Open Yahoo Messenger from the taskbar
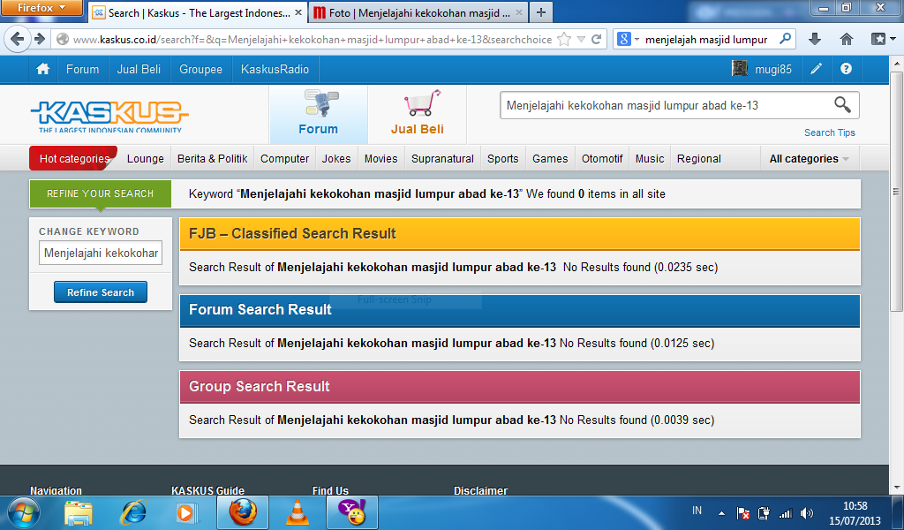Image resolution: width=904 pixels, height=530 pixels. tap(352, 512)
